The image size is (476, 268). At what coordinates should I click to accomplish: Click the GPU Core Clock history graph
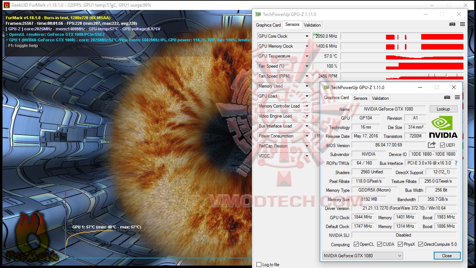click(402, 36)
